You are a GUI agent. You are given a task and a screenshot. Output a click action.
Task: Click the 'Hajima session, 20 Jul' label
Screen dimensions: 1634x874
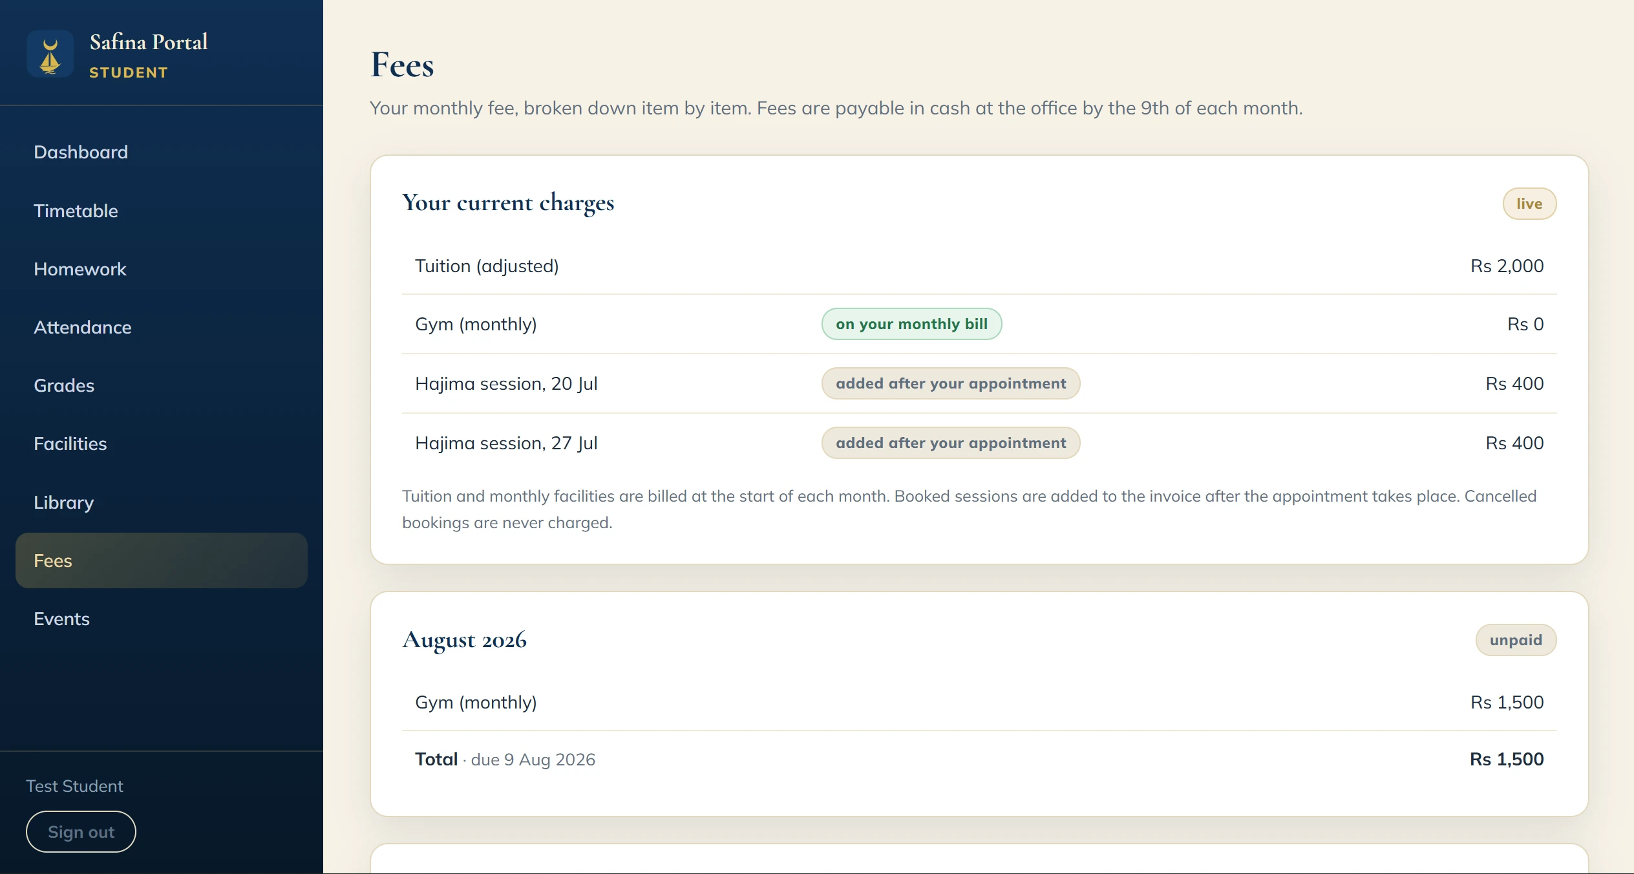506,383
